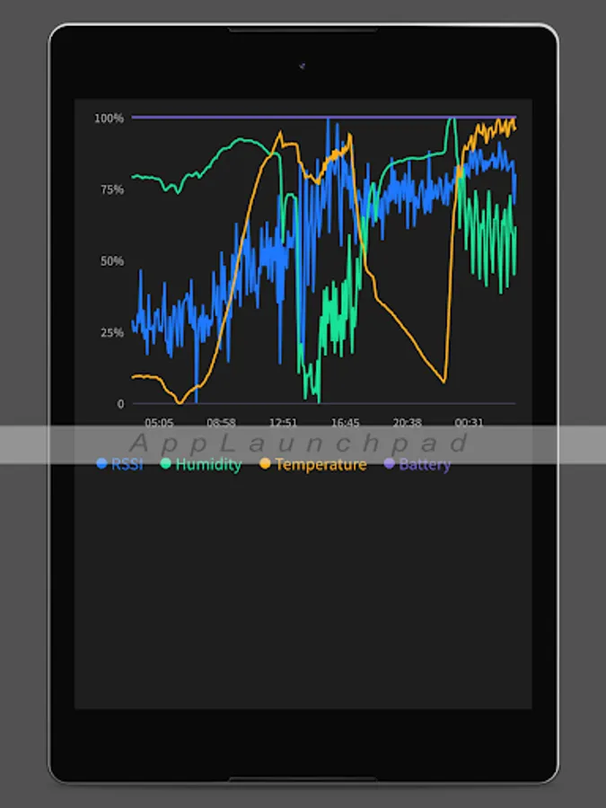Click the 00:31 time axis label
The image size is (606, 808).
click(469, 423)
